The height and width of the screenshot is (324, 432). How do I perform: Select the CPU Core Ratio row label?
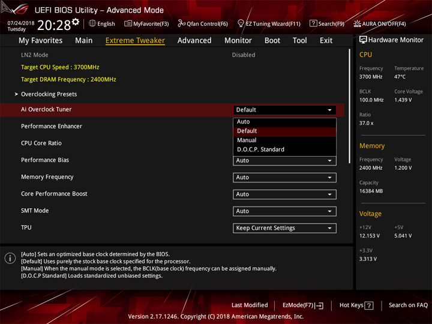[41, 143]
